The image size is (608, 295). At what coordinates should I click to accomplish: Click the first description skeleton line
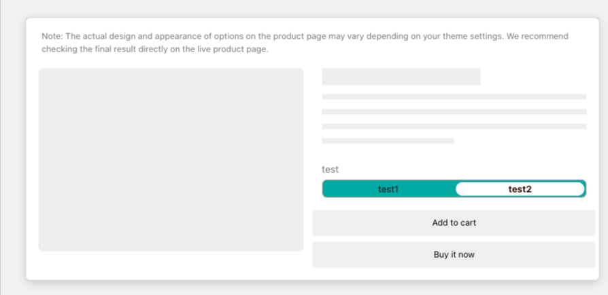(454, 97)
